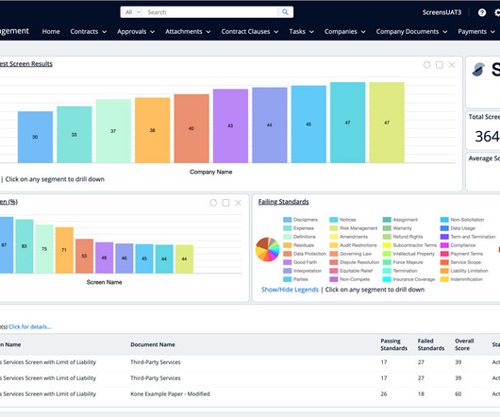Viewport: 500px width, 417px height.
Task: Expand the Payments dropdown chevron
Action: (492, 31)
